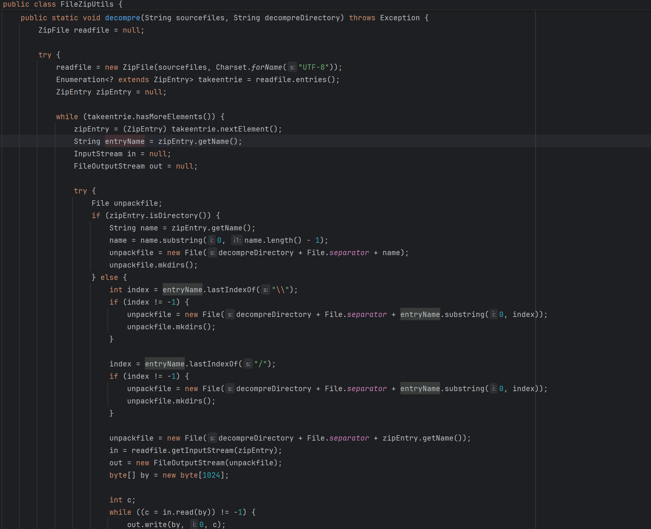
Task: Click the decompre method name in declaration
Action: 122,18
